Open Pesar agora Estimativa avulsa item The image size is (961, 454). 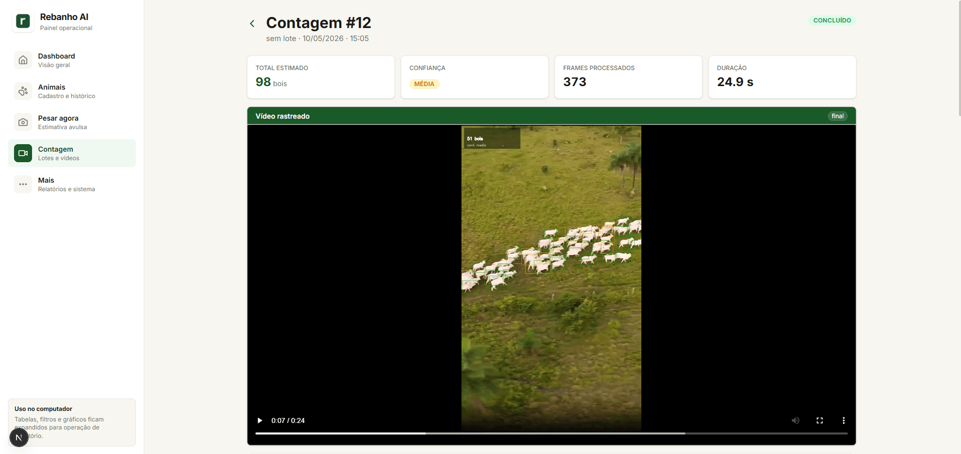tap(72, 122)
